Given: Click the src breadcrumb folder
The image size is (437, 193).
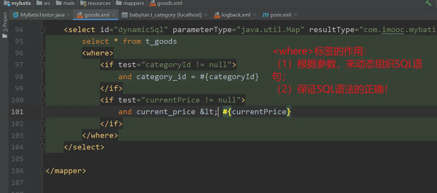Looking at the screenshot, I should (47, 3).
